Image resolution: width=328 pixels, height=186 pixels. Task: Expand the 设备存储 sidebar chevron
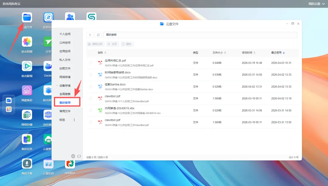click(57, 86)
